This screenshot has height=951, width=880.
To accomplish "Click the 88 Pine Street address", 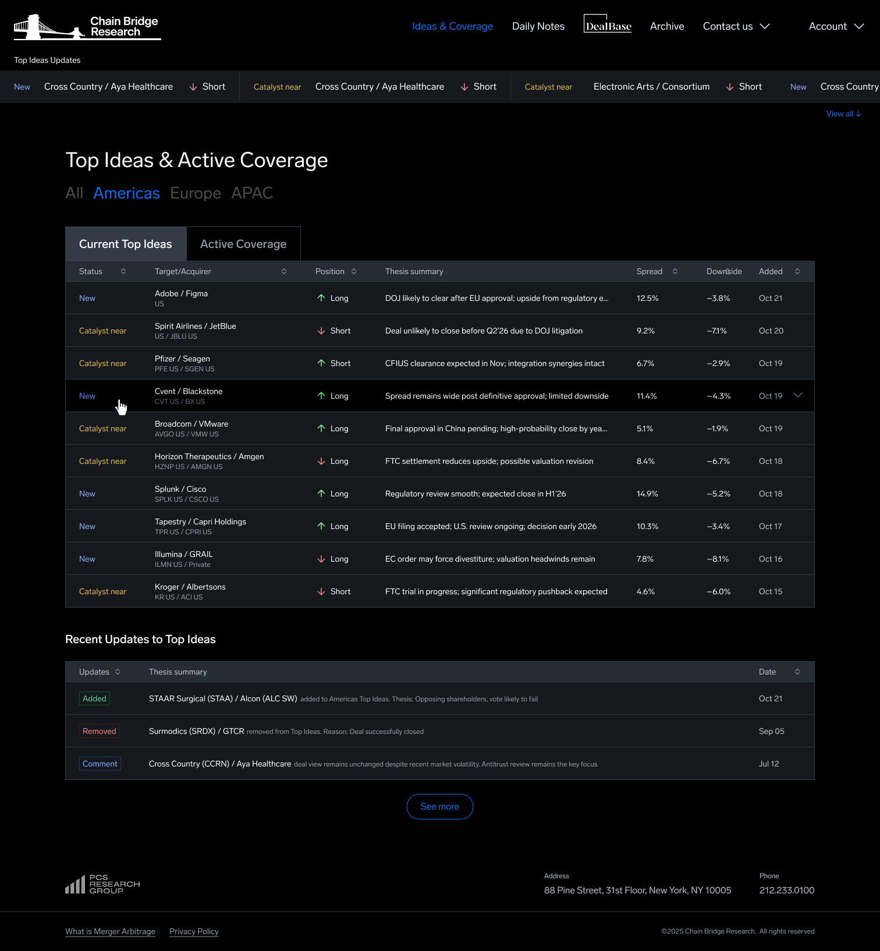I will (x=637, y=890).
